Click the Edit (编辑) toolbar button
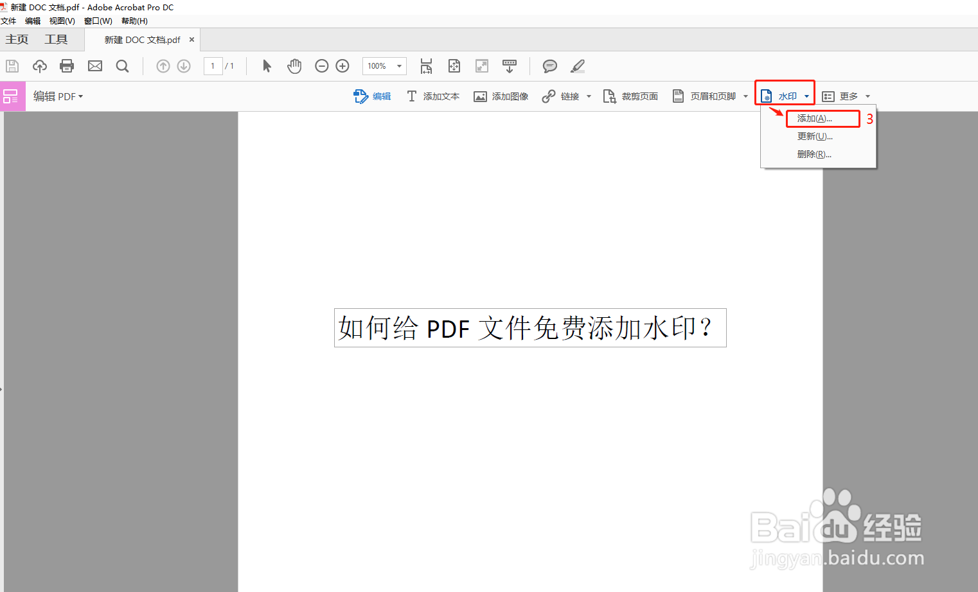978x592 pixels. [372, 96]
